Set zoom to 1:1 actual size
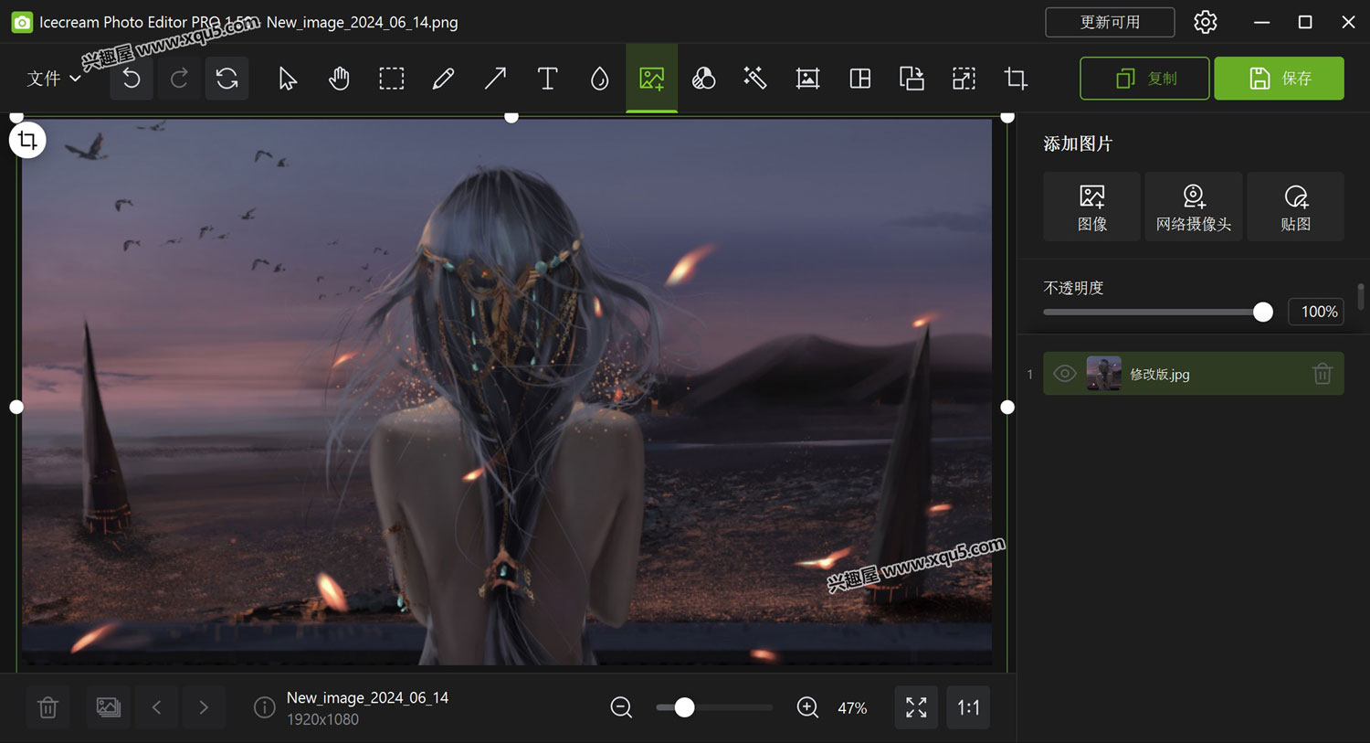Viewport: 1370px width, 743px height. [x=968, y=707]
